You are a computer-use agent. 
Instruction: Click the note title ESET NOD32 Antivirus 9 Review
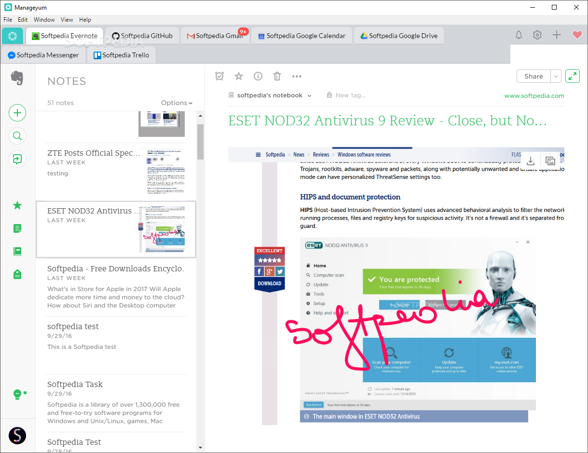tap(387, 120)
